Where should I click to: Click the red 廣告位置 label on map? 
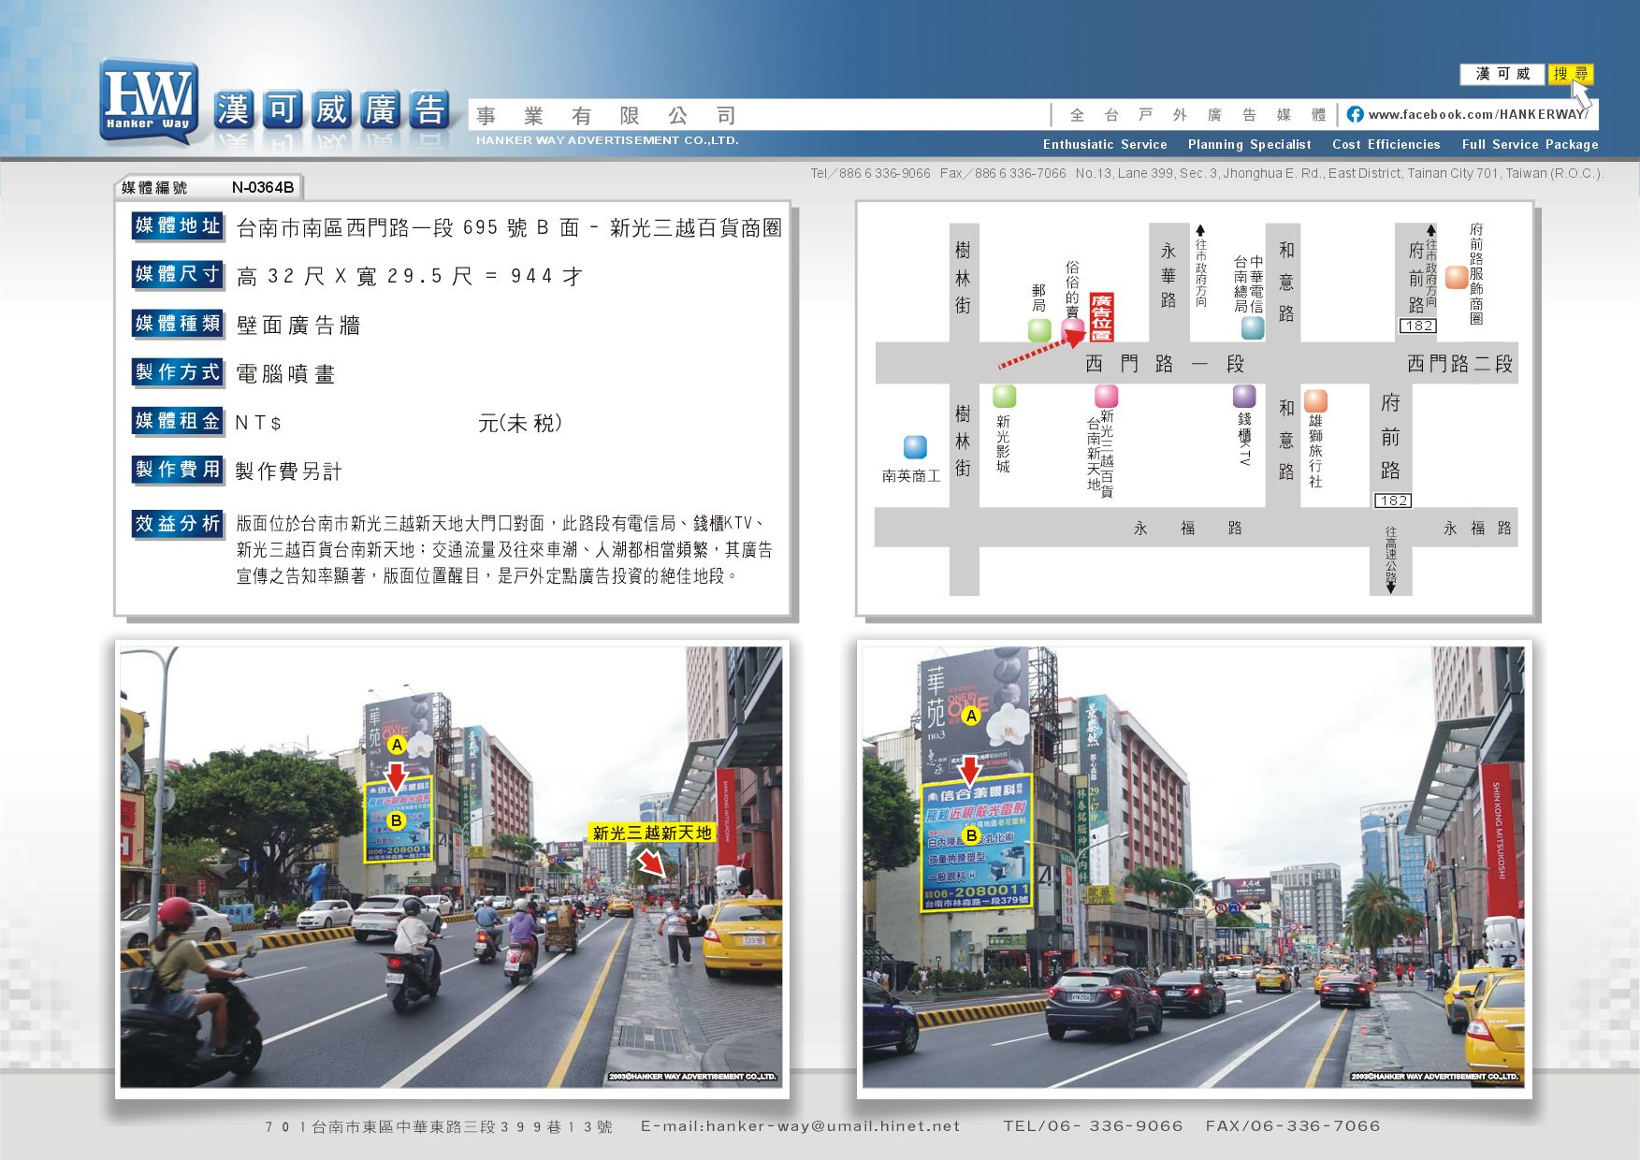(1102, 316)
